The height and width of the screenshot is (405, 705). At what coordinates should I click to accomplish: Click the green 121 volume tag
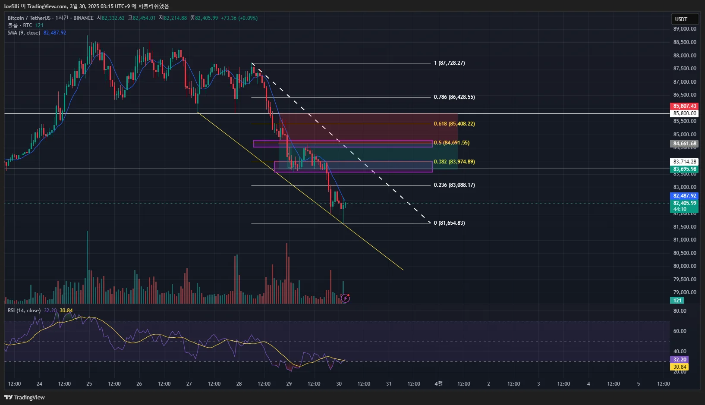677,301
